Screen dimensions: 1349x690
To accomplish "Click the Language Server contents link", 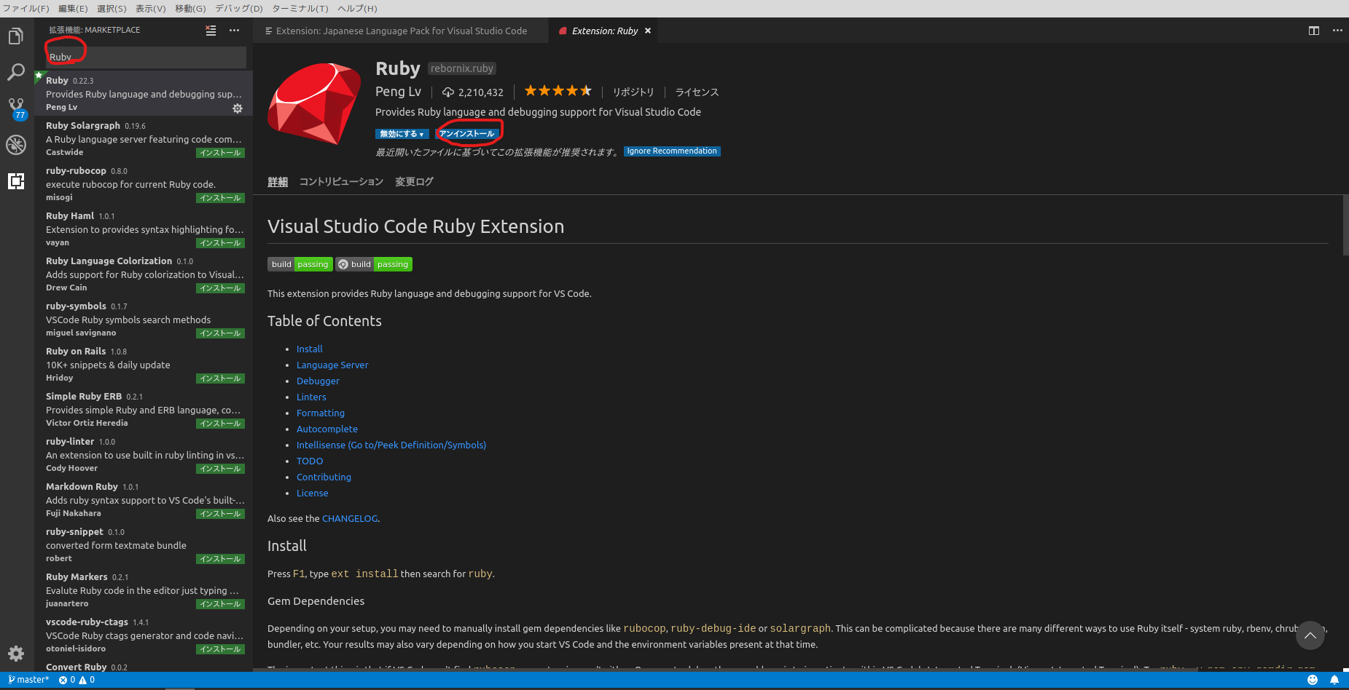I will pos(332,365).
